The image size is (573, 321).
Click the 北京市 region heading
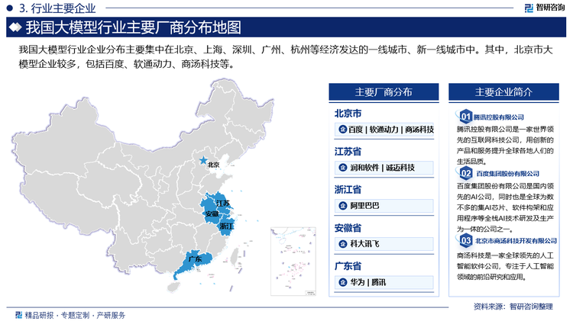(x=348, y=114)
